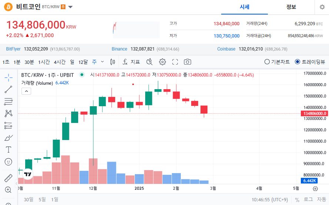
Task: Click the 134806000.0 current price label
Action: tap(315, 114)
